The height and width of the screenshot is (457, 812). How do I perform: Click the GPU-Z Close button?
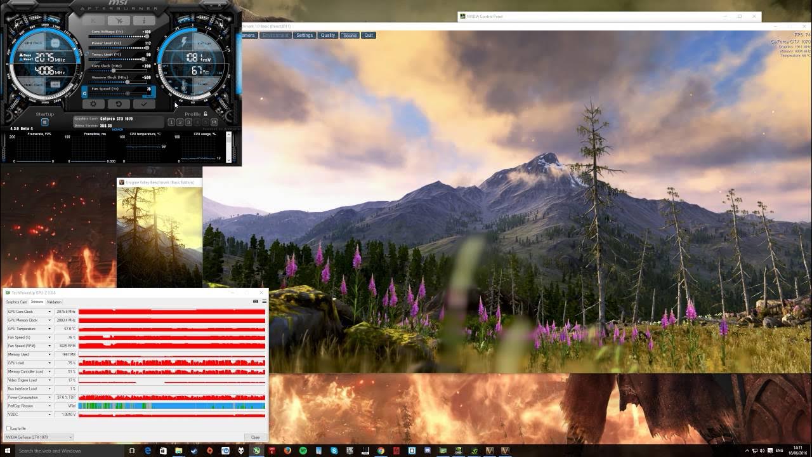point(255,437)
